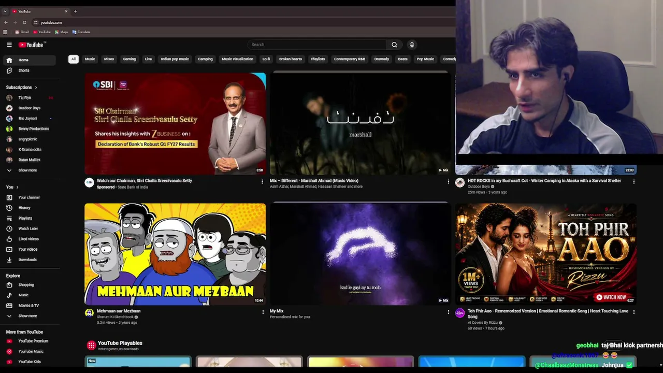663x373 pixels.
Task: Open options menu for Toh Phir Aao video
Action: coord(634,312)
